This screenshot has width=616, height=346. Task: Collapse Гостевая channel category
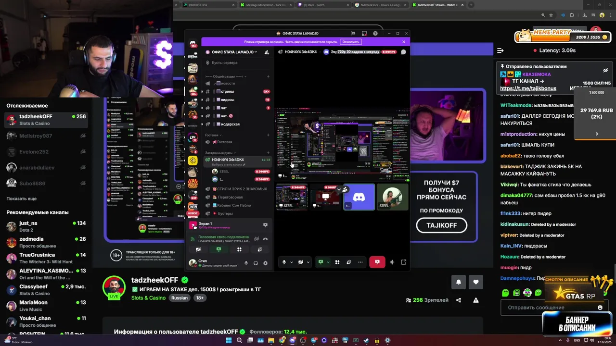(212, 135)
